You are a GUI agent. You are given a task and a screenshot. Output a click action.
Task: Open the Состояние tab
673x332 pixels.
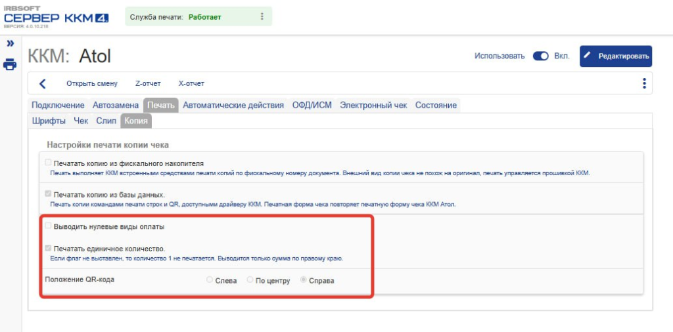(x=436, y=106)
